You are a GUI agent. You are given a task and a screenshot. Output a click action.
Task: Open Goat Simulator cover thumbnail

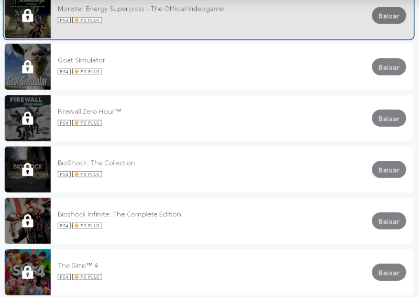point(28,67)
